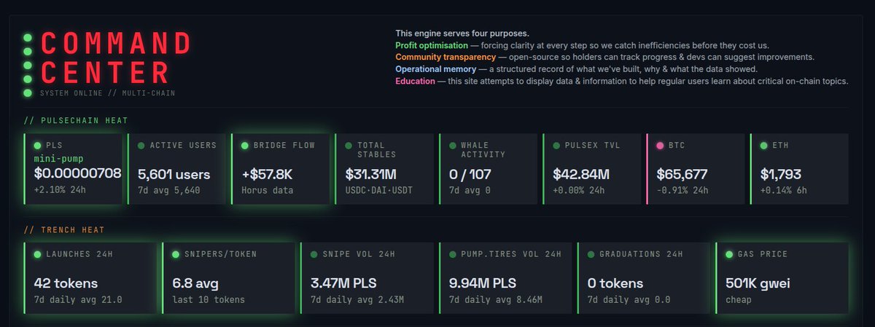Open the TOTAL STABLES card showing $31.31M
The height and width of the screenshot is (327, 875).
pyautogui.click(x=383, y=169)
